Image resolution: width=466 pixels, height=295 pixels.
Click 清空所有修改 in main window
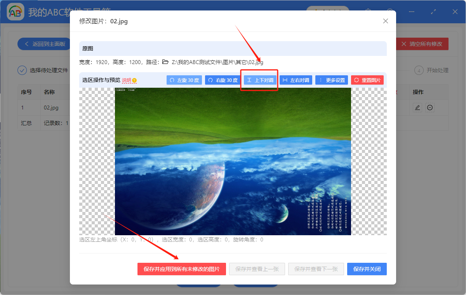coord(422,44)
